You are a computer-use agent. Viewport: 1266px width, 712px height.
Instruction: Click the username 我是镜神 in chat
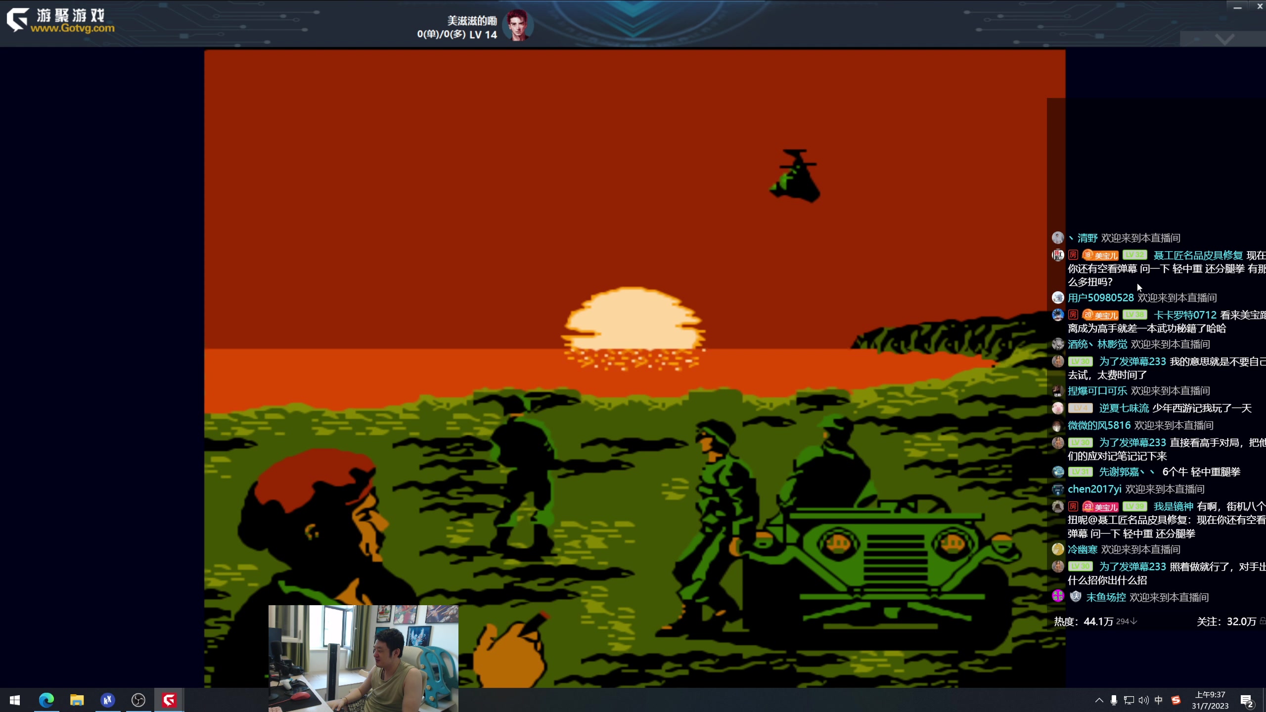1174,506
